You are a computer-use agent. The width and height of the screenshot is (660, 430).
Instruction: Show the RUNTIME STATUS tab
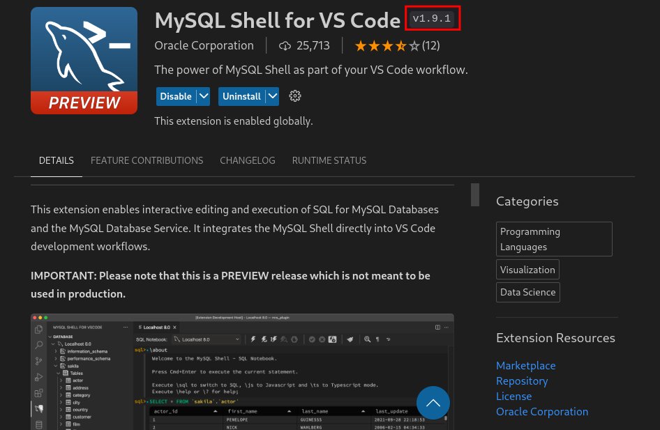329,160
